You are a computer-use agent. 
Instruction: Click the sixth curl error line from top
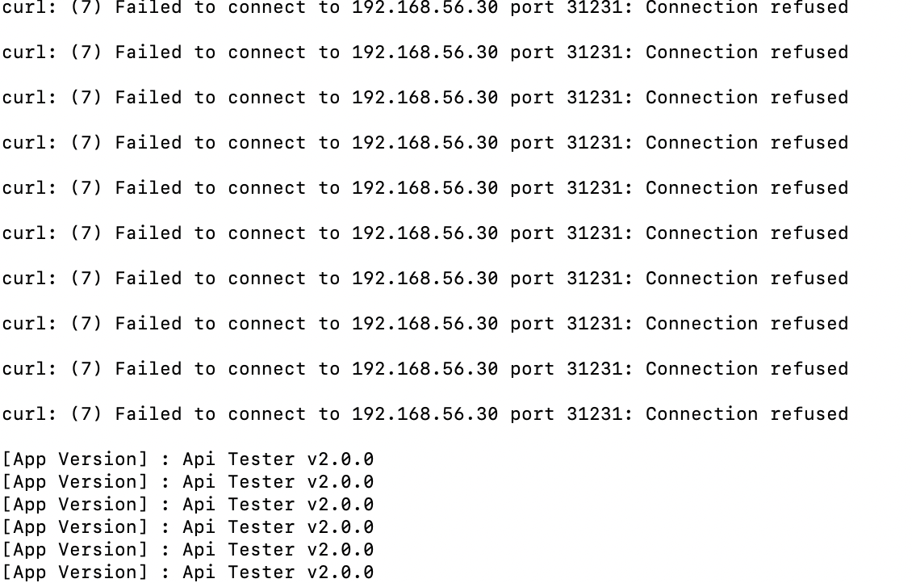coord(425,233)
